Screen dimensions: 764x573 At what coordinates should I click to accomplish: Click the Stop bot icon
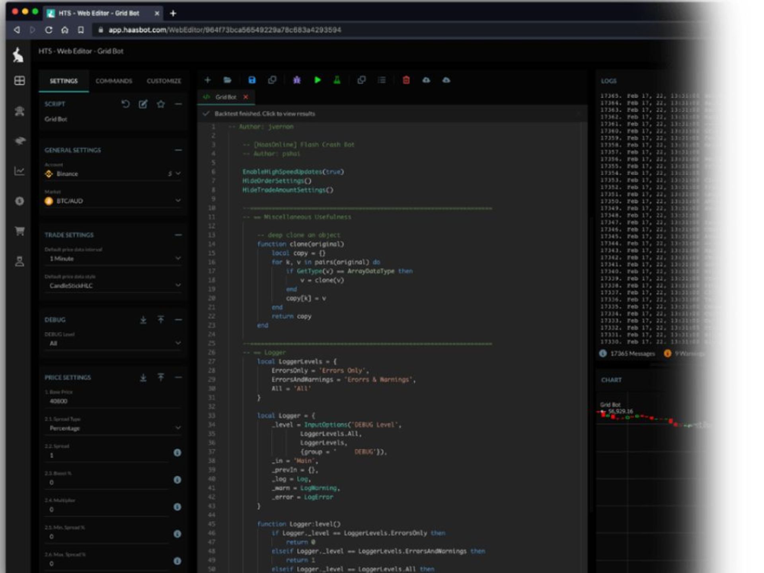(x=405, y=80)
